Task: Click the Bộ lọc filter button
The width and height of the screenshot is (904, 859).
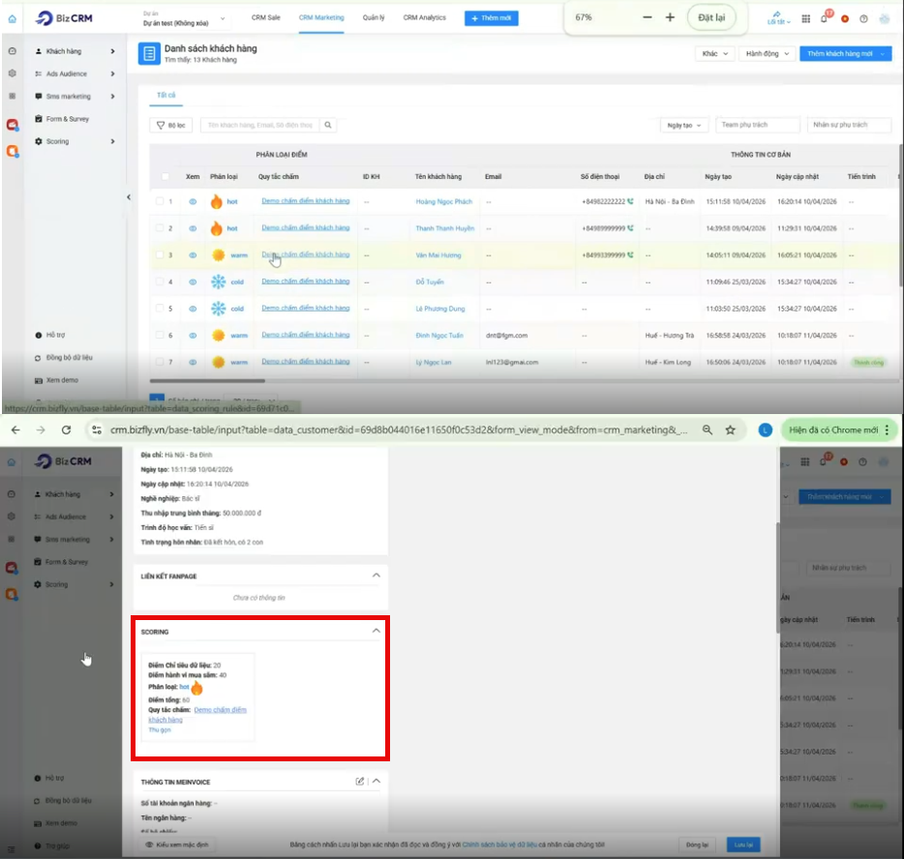Action: [171, 125]
